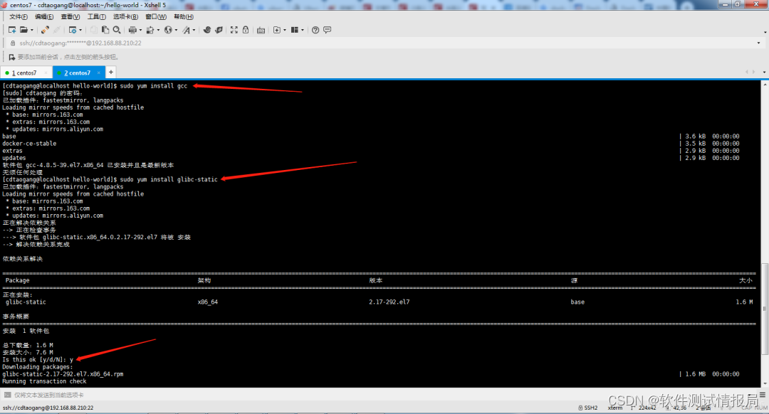
Task: Click the keyboard mapping toolbar icon
Action: pyautogui.click(x=261, y=30)
